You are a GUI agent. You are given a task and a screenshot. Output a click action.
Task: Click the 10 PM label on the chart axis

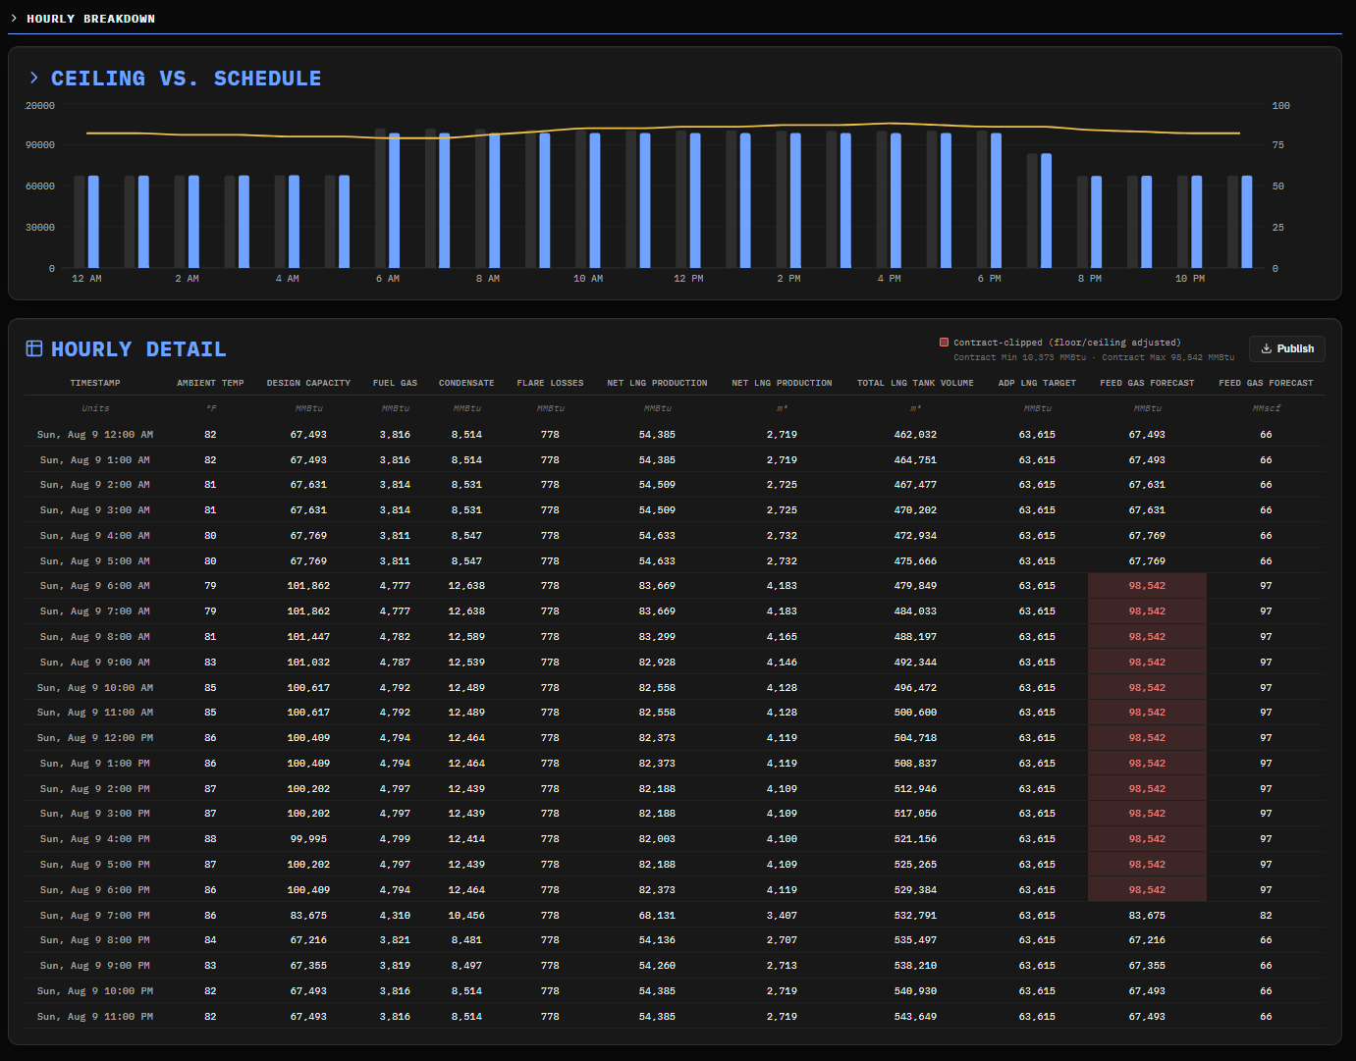(x=1190, y=279)
